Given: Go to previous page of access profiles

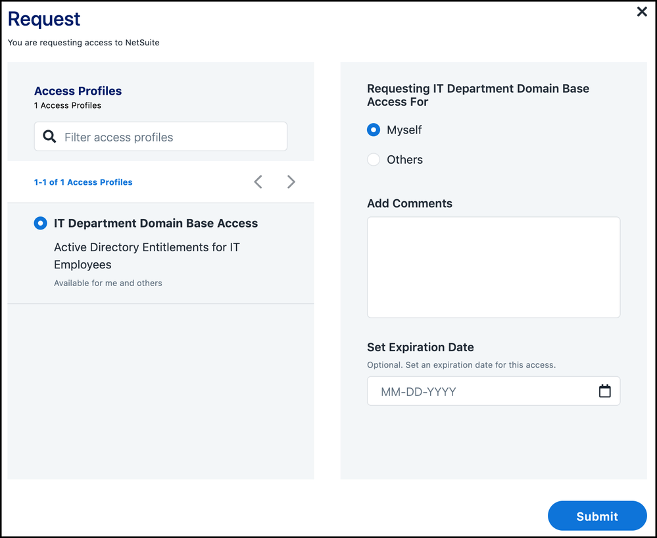Looking at the screenshot, I should tap(258, 182).
